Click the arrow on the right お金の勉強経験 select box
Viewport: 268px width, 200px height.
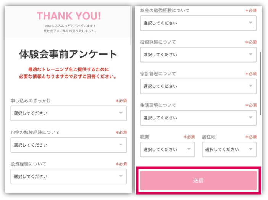point(250,23)
